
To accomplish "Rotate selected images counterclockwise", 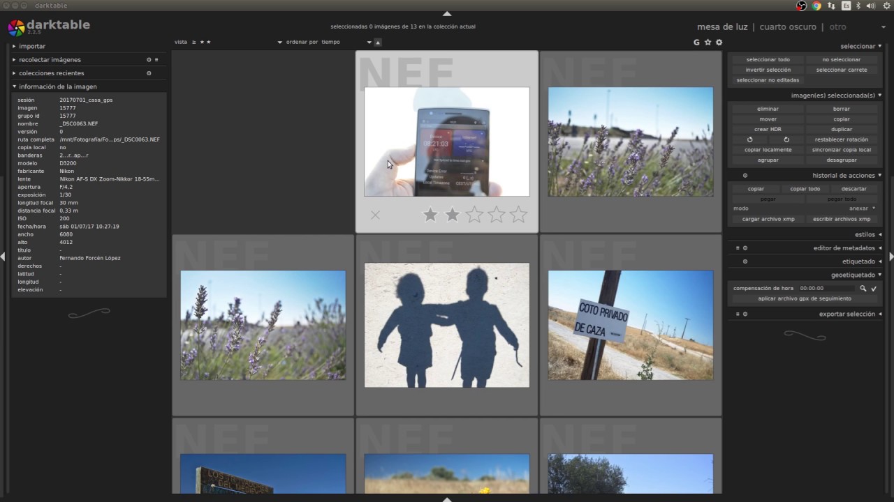I will pos(750,139).
